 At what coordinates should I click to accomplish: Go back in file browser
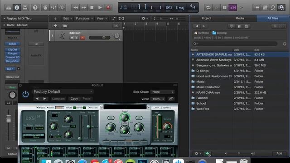tap(197, 26)
